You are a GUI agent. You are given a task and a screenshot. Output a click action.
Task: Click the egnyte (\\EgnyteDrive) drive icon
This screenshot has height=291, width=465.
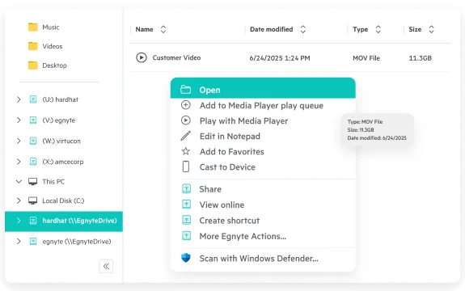pyautogui.click(x=33, y=241)
